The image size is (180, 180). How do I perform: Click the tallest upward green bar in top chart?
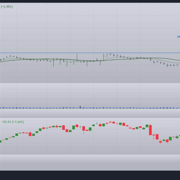pyautogui.click(x=77, y=58)
